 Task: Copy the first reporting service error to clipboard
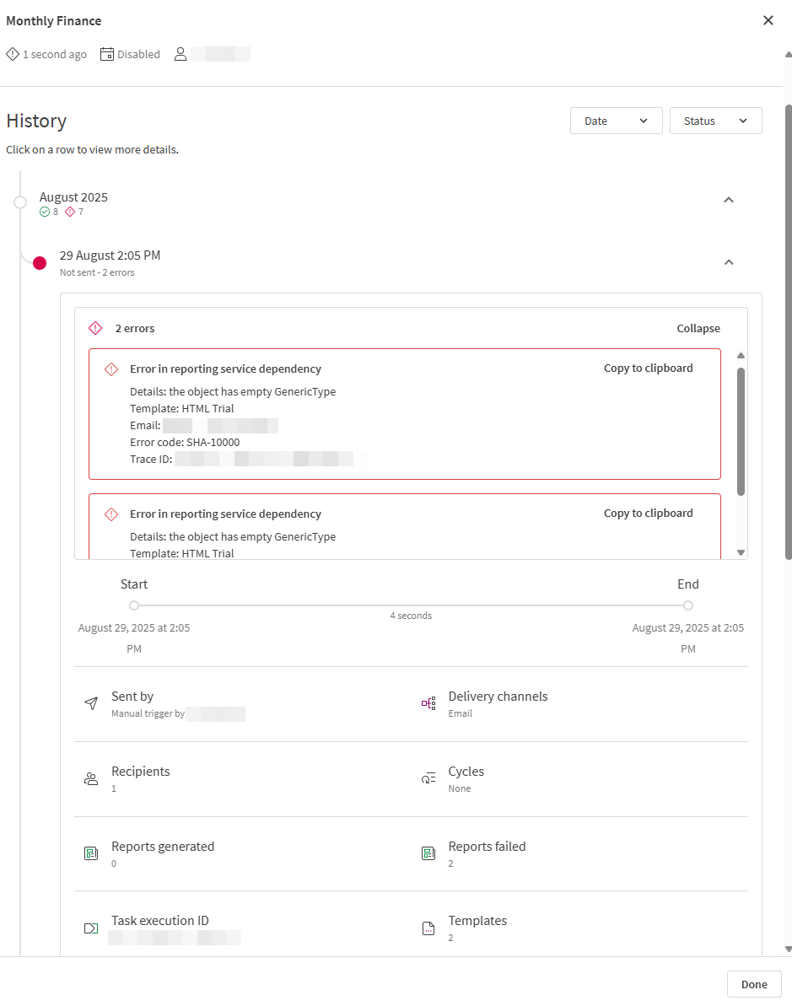(648, 369)
